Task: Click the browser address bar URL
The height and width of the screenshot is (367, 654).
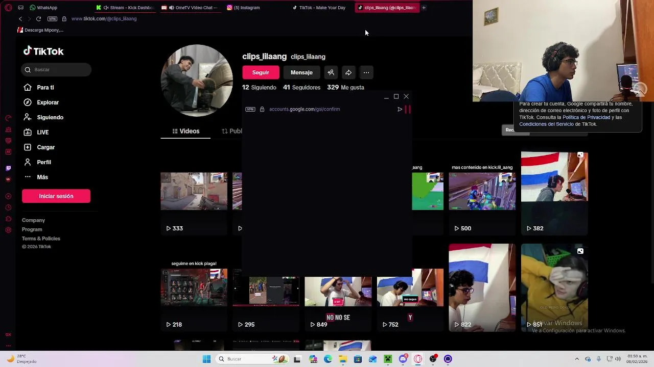Action: (104, 19)
